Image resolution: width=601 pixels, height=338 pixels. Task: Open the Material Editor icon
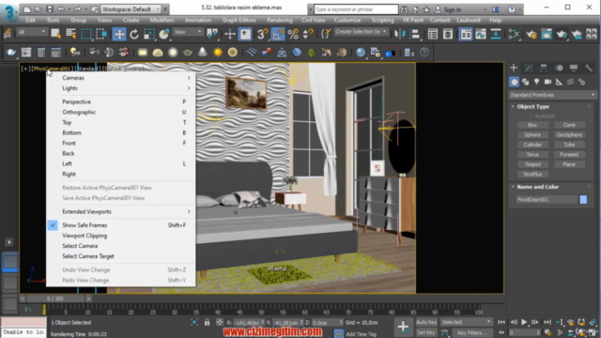[514, 34]
